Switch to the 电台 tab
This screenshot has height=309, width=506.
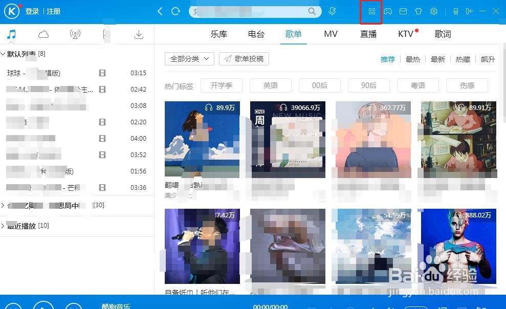(256, 34)
